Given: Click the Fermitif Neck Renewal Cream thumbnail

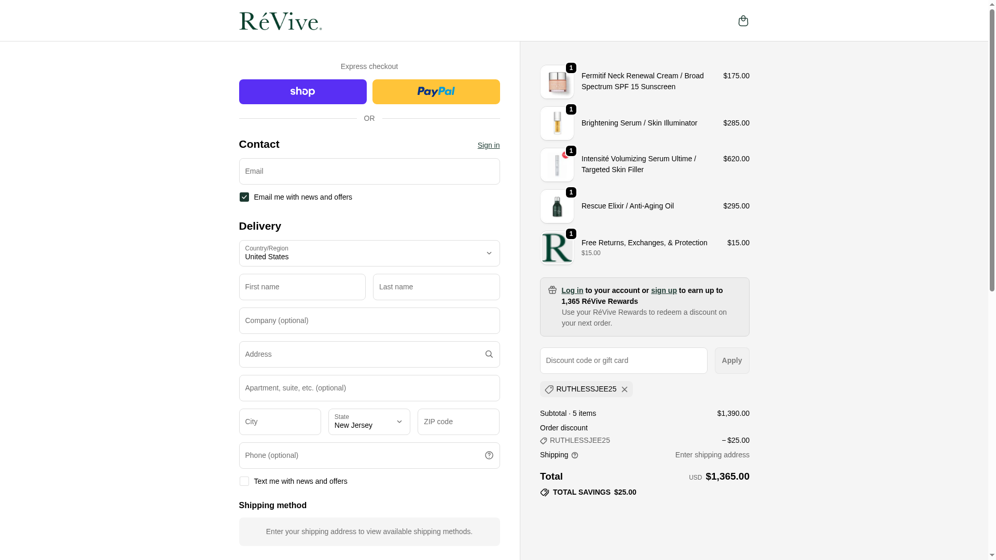Looking at the screenshot, I should point(557,82).
